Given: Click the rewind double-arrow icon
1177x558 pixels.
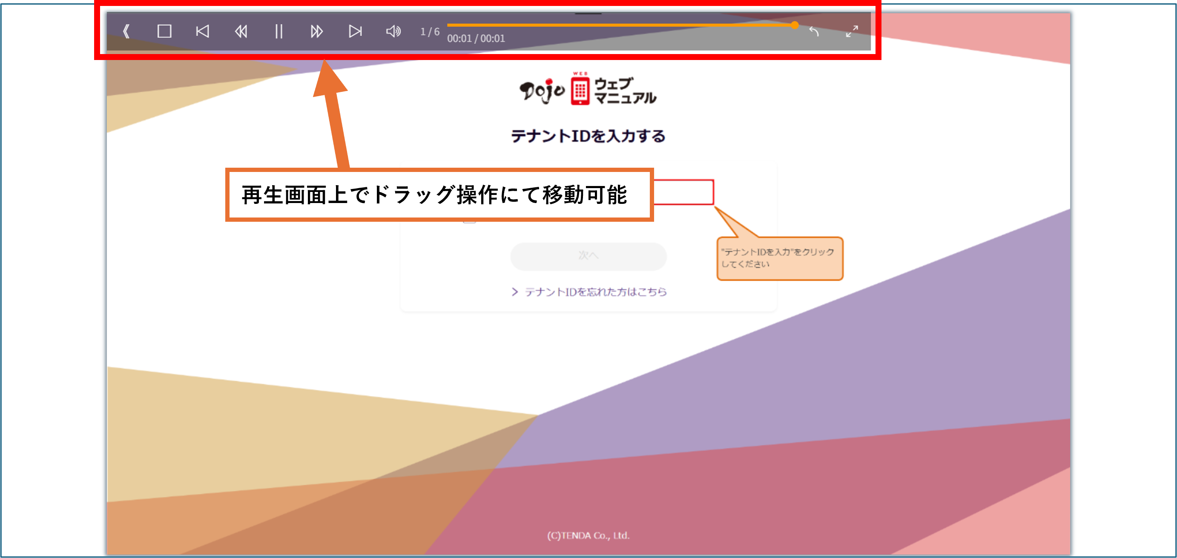Looking at the screenshot, I should click(241, 31).
